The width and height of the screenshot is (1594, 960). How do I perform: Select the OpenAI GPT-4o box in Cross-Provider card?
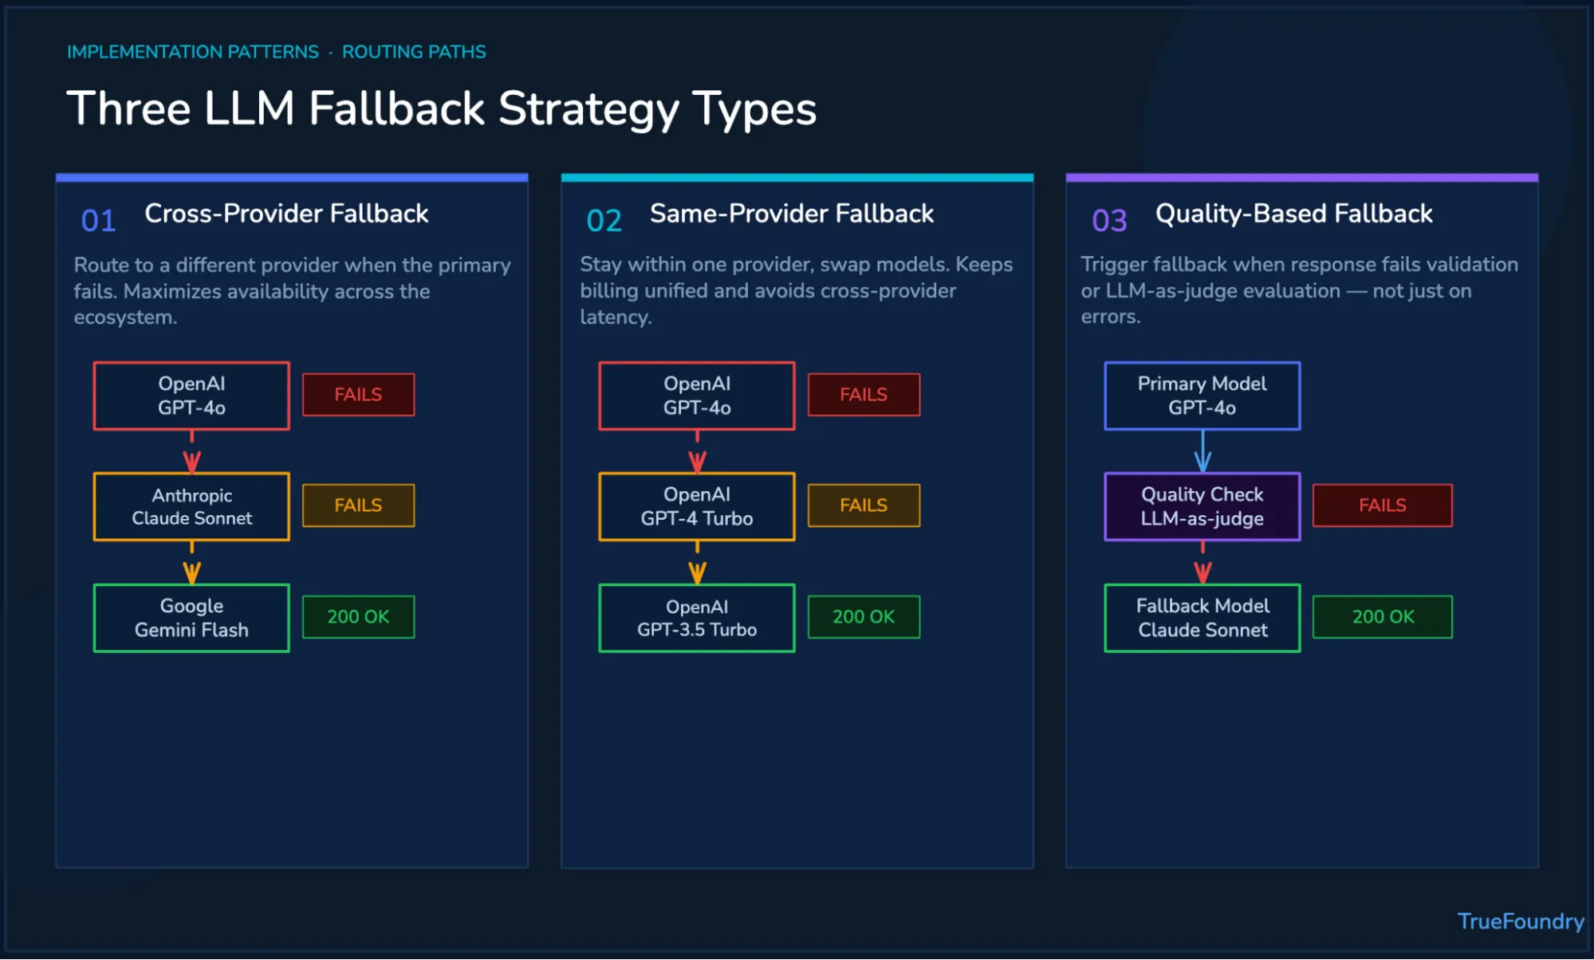pyautogui.click(x=191, y=396)
